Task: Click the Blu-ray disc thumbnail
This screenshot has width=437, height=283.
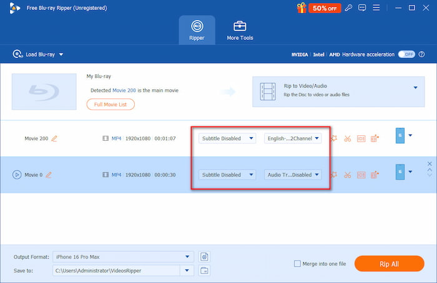Action: 44,92
